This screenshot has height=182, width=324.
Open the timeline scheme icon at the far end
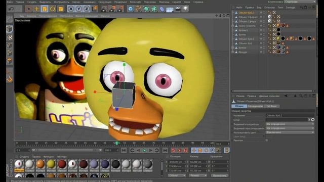227,150
